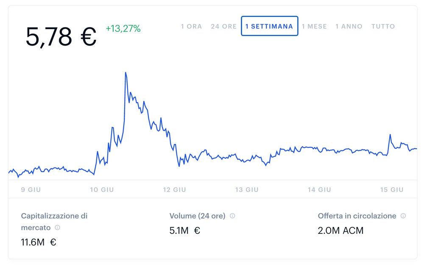Show the TUTTO full price history
The height and width of the screenshot is (265, 424).
tap(383, 27)
